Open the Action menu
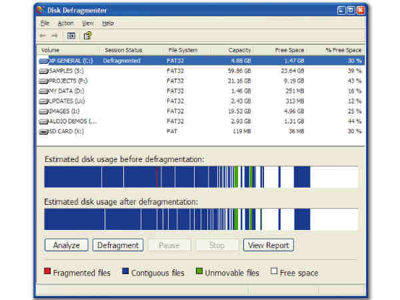This screenshot has height=300, width=400. (65, 23)
